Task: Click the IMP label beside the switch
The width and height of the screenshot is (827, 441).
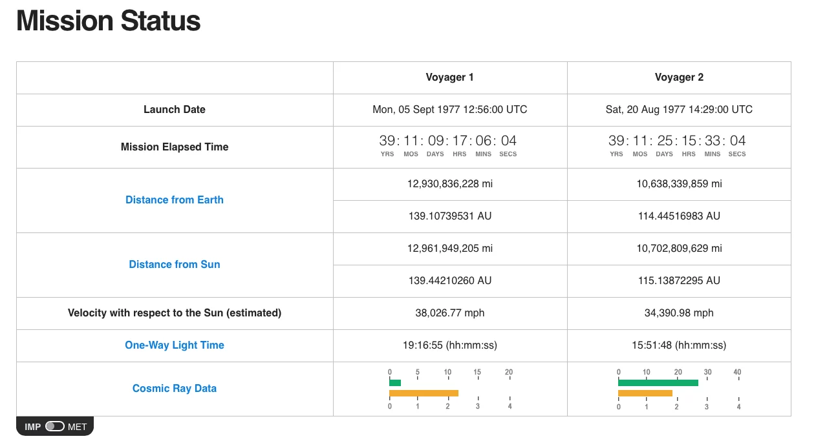Action: (33, 427)
